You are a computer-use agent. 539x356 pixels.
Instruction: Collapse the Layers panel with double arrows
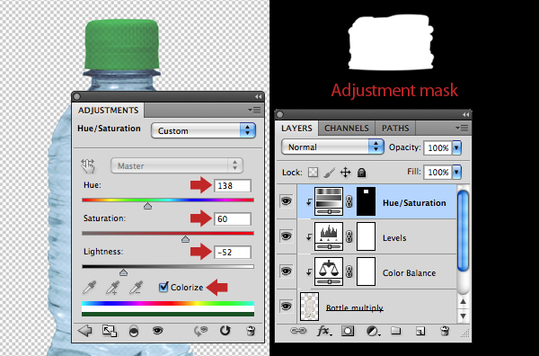[x=465, y=114]
